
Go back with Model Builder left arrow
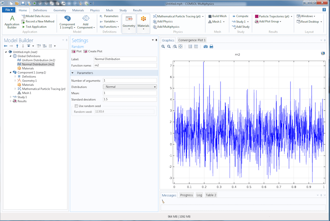coord(6,46)
